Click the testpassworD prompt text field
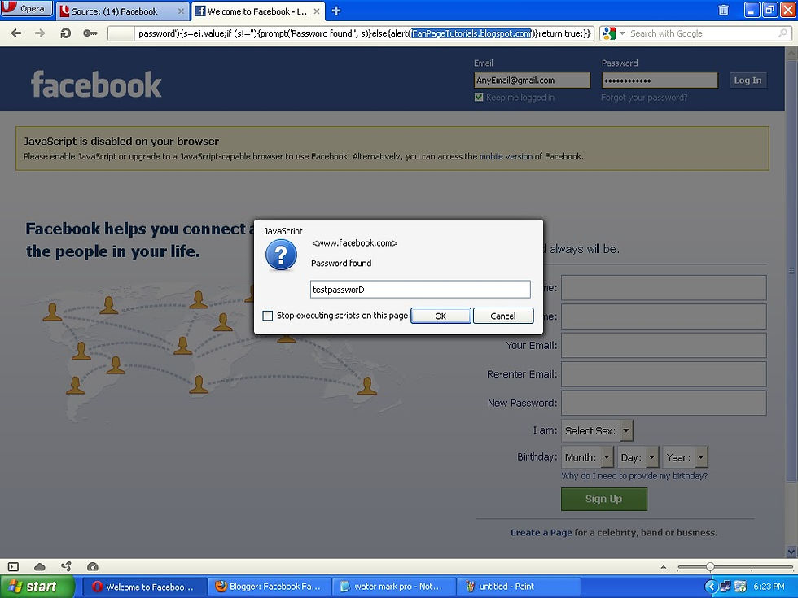Screen dimensions: 798x598 [420, 290]
